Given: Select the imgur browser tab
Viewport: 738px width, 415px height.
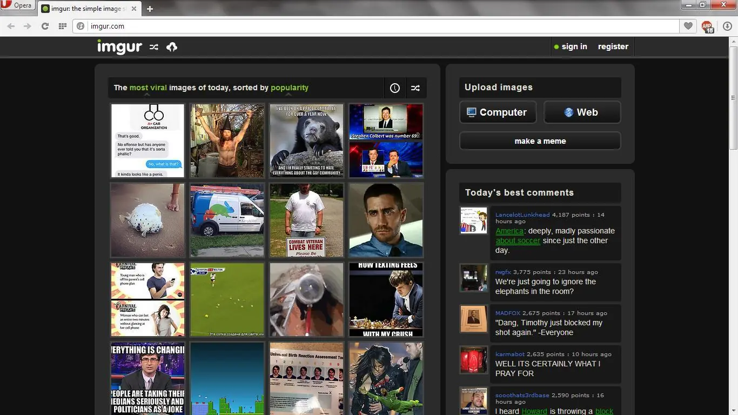Looking at the screenshot, I should pos(89,9).
